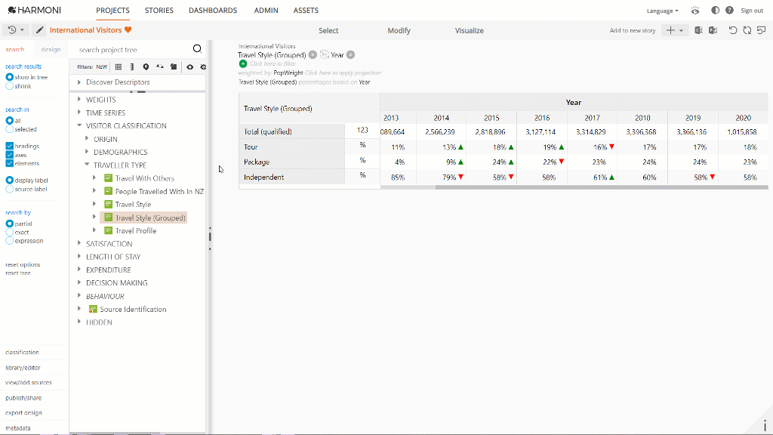Open the PROJECTS menu tab
773x435 pixels.
113,11
